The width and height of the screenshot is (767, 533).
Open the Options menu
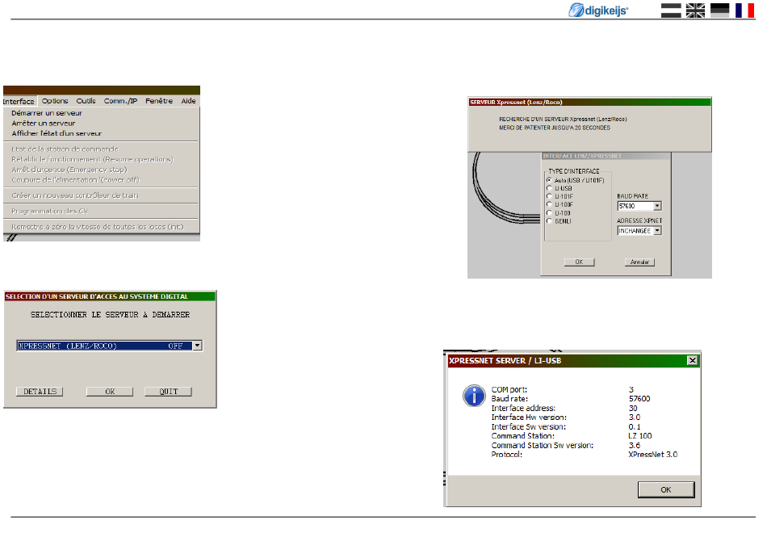(x=55, y=101)
